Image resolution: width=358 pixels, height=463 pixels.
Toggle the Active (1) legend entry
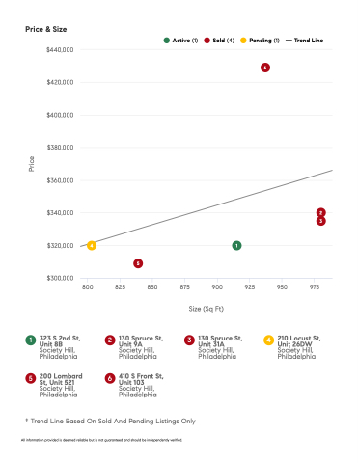coord(180,41)
